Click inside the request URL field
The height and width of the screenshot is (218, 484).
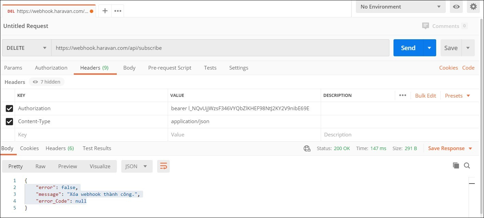[x=220, y=48]
